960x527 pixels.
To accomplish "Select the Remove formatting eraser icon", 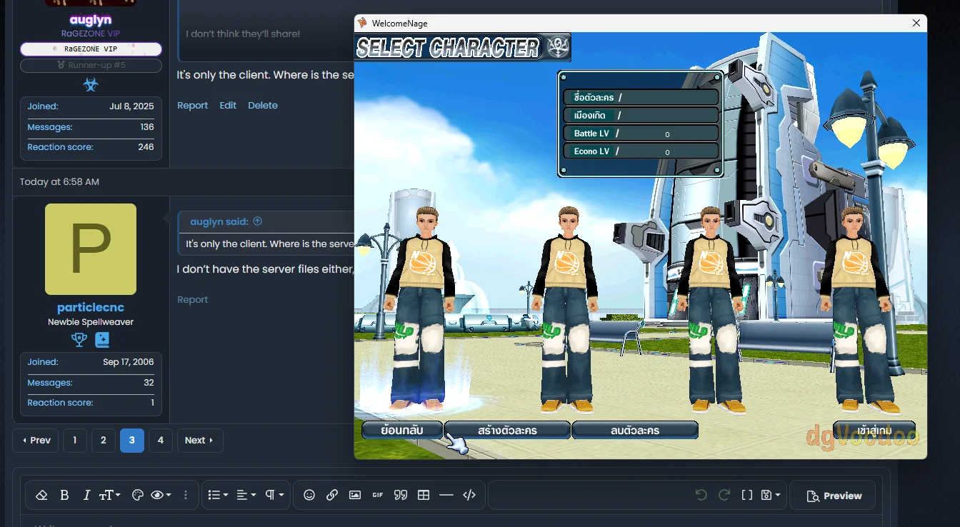I will click(x=41, y=495).
